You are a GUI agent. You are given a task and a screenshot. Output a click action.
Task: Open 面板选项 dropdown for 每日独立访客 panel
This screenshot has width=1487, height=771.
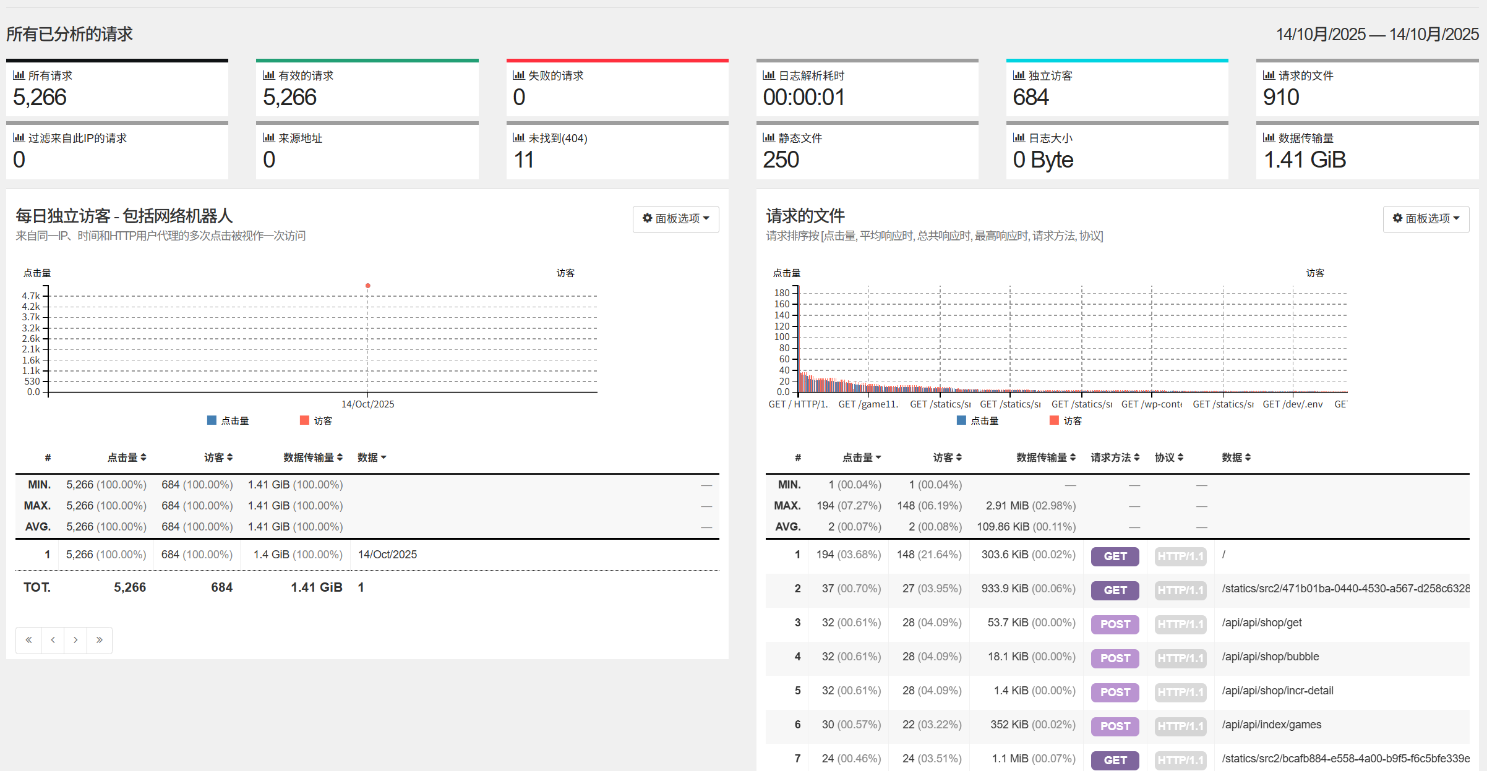pos(675,219)
